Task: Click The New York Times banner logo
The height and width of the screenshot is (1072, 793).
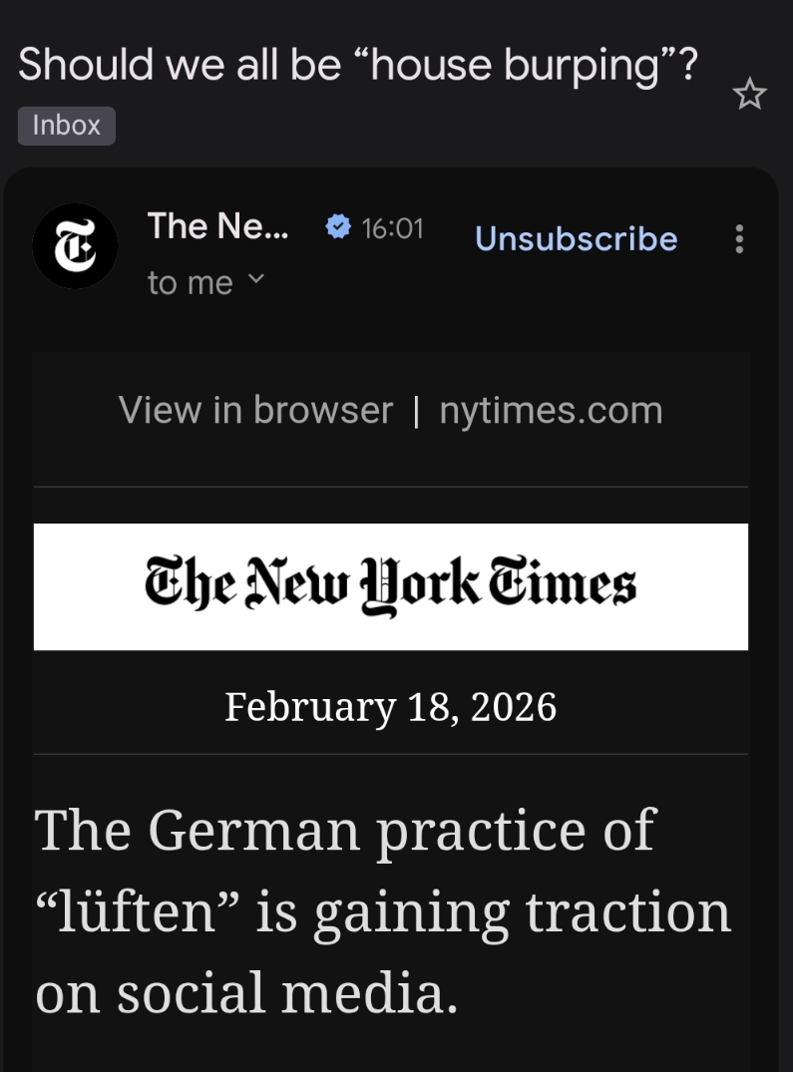Action: click(x=390, y=586)
